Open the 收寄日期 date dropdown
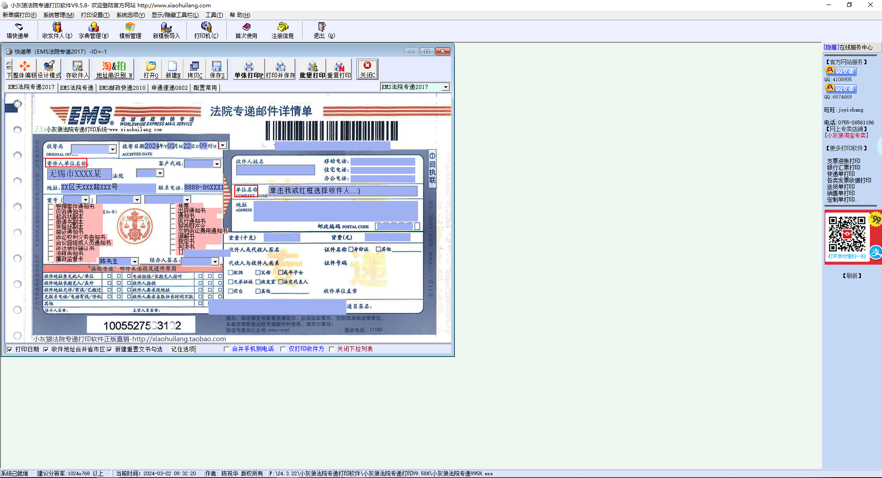This screenshot has height=478, width=882. [x=223, y=145]
